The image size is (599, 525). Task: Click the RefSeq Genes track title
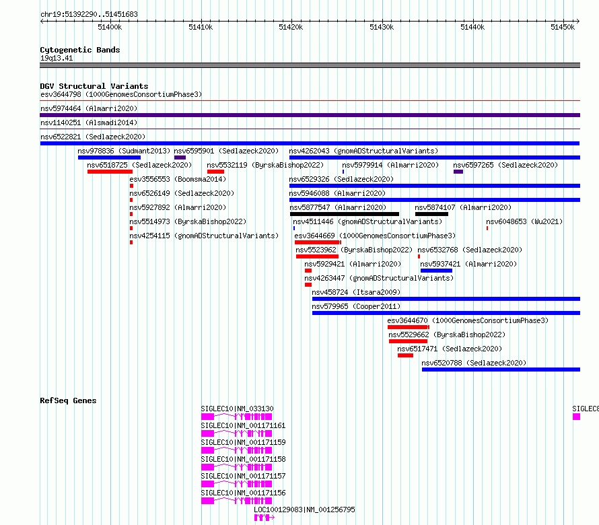click(x=68, y=400)
